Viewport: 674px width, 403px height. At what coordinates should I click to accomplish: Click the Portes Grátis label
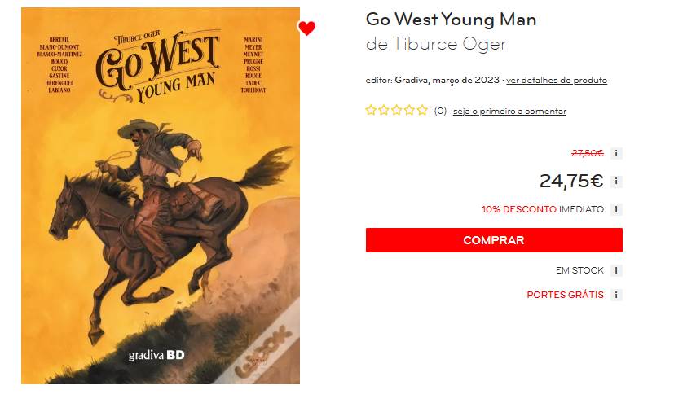566,295
